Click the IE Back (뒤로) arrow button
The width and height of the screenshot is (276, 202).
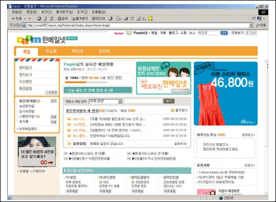[x=16, y=19]
